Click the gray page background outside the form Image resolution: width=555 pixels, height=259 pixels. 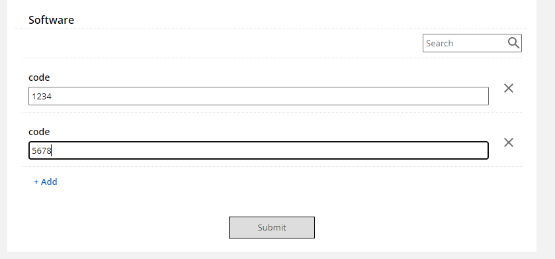coord(546,128)
